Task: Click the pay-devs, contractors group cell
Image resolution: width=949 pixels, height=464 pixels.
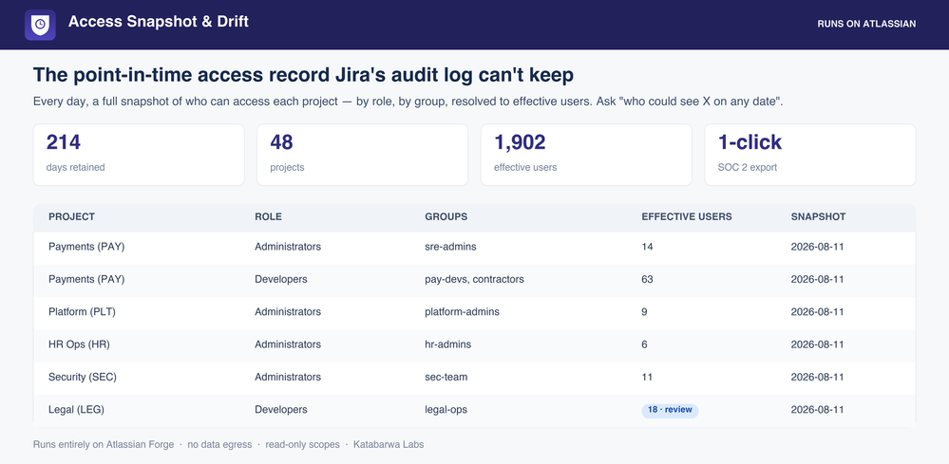Action: point(475,280)
